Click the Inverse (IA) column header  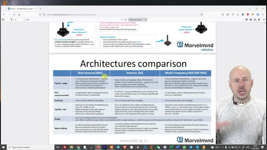click(x=135, y=73)
